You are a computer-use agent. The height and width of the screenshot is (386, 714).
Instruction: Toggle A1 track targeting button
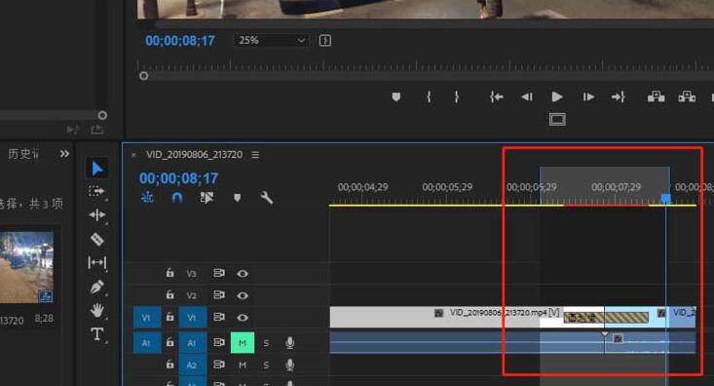pos(192,343)
